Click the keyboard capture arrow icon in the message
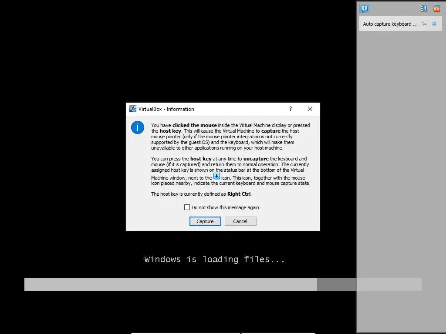Screen dimensions: 446x334 pyautogui.click(x=217, y=176)
